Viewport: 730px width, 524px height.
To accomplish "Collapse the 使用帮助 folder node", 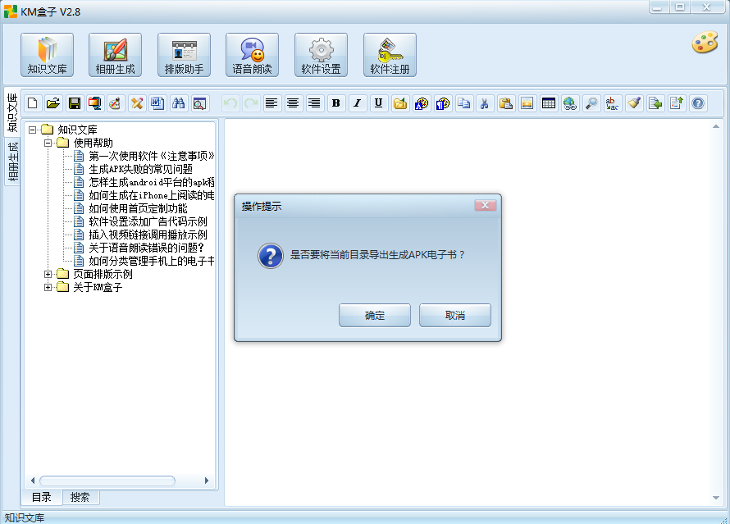I will coord(48,143).
